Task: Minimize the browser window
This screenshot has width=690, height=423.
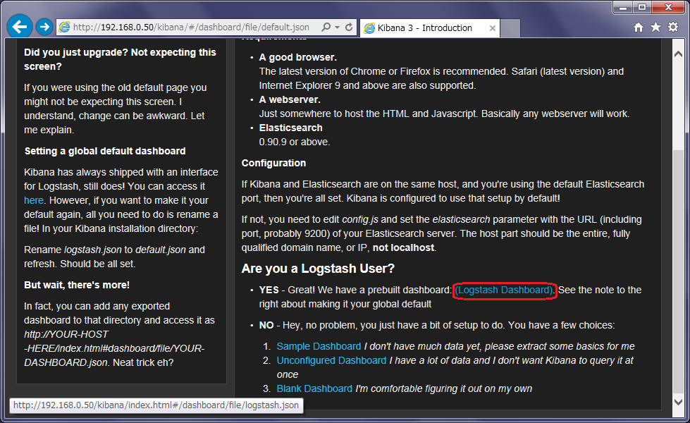Action: coord(622,7)
